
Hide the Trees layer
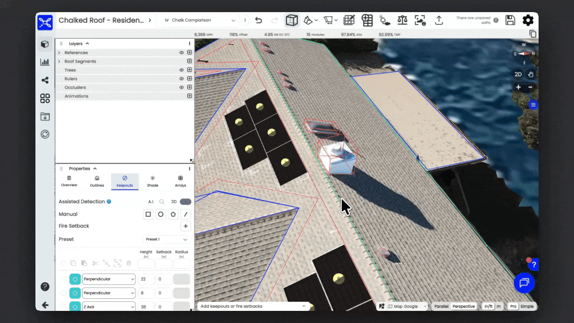click(182, 70)
